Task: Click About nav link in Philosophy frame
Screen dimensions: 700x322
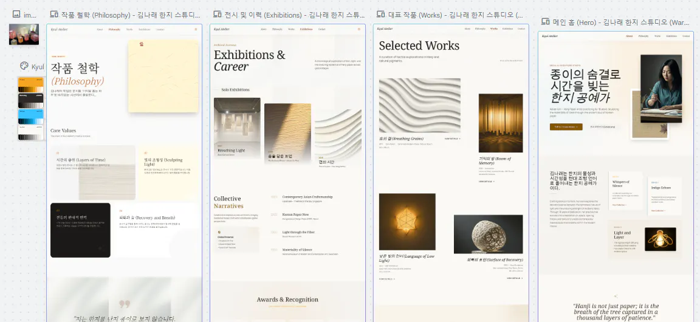Action: pyautogui.click(x=100, y=30)
